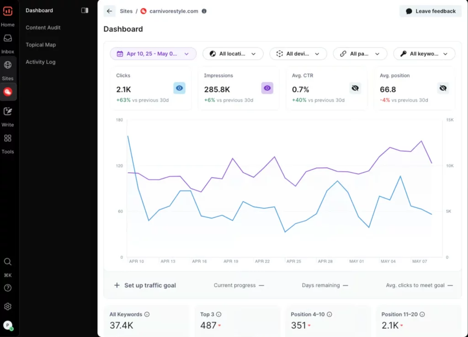Open Topical Map in sidebar
This screenshot has width=468, height=337.
pyautogui.click(x=41, y=45)
